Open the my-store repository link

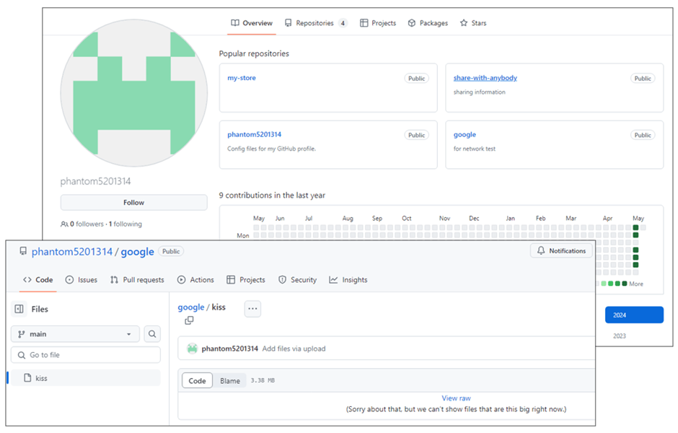242,78
